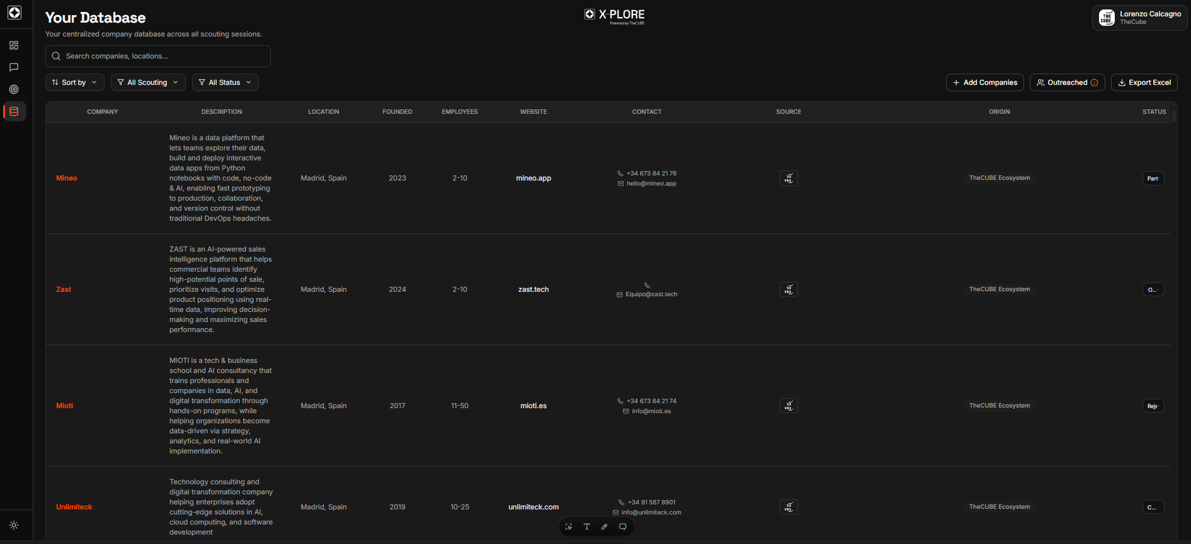Screen dimensions: 1191x544
Task: Click the TheCube avatar next to Lorenzo Calcagno
Action: click(x=1107, y=18)
